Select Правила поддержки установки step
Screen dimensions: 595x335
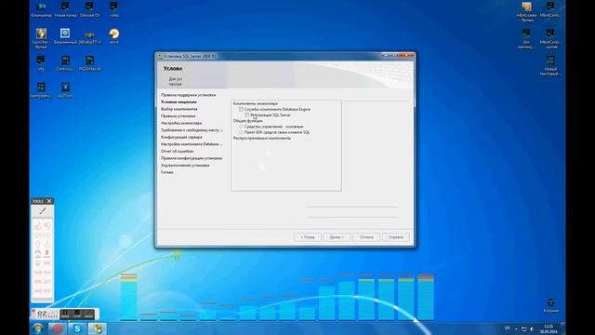tap(188, 95)
